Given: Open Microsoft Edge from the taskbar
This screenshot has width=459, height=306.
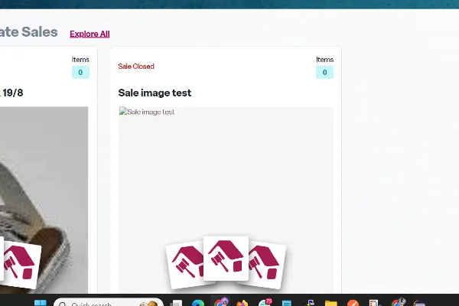Looking at the screenshot, I should pyautogui.click(x=198, y=304).
